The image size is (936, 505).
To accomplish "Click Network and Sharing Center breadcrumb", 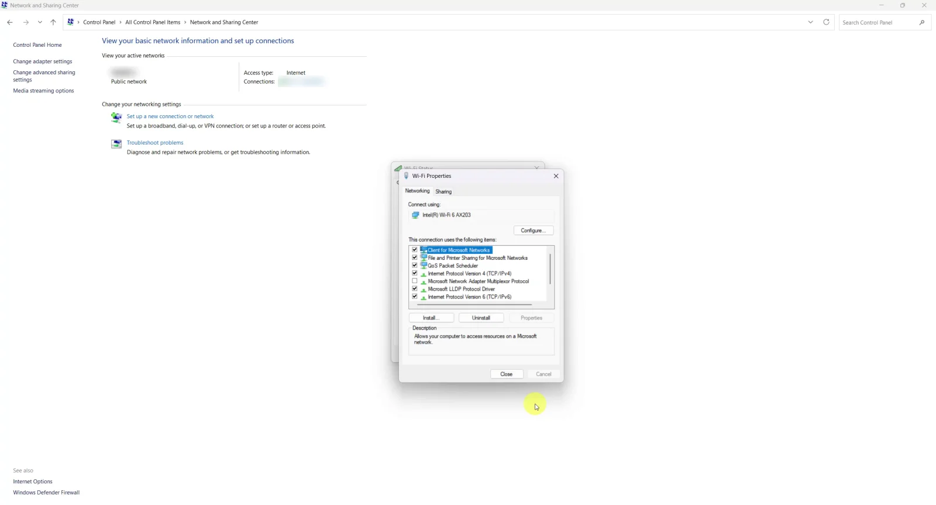I will tap(224, 22).
